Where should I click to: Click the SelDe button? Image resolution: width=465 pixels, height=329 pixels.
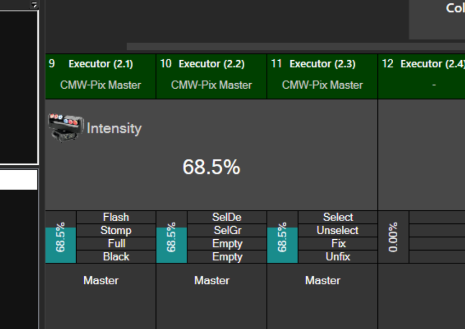pyautogui.click(x=227, y=217)
